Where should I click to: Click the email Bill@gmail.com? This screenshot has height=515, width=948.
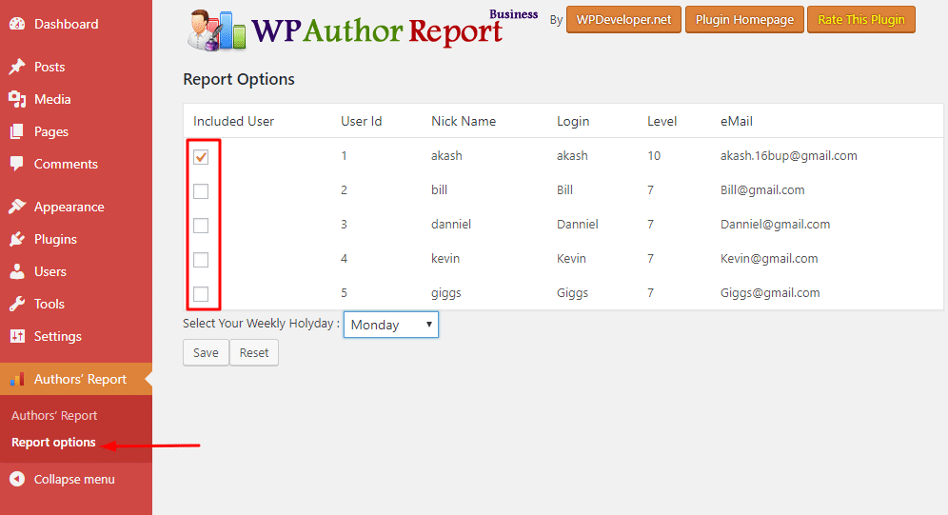[762, 189]
